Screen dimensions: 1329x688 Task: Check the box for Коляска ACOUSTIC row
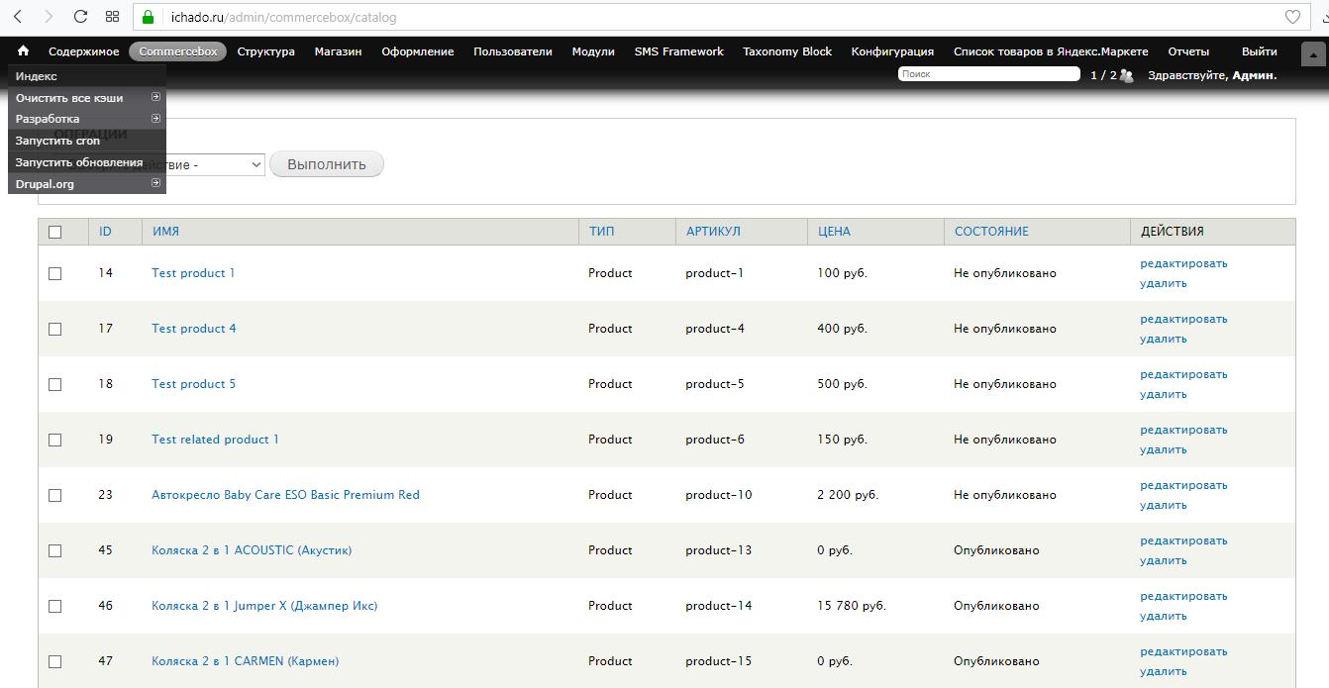coord(55,550)
